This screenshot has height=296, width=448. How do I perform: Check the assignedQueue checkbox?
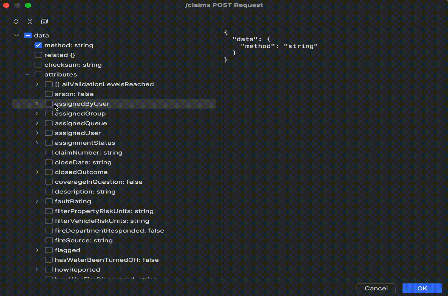(x=49, y=123)
